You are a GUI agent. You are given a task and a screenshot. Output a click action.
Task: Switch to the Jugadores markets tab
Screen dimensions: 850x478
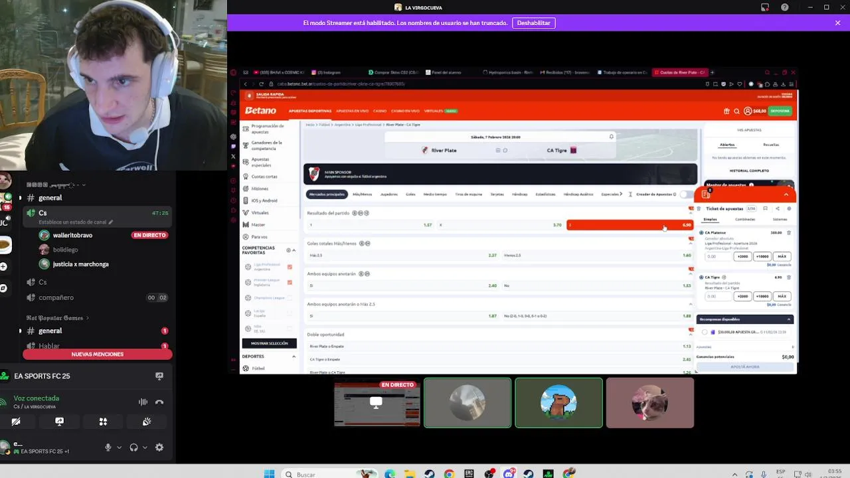pyautogui.click(x=389, y=195)
